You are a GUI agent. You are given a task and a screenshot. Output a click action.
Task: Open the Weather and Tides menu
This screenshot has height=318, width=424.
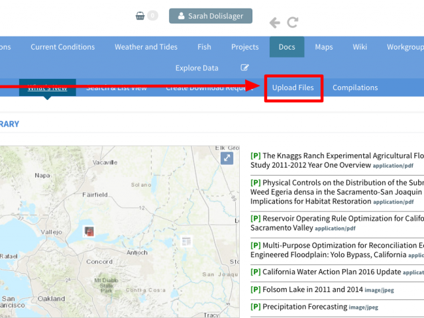[x=146, y=47]
